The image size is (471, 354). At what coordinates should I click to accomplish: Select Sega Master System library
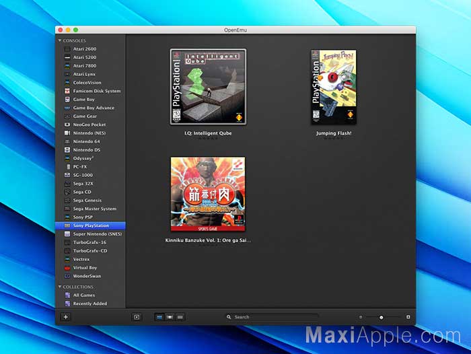coord(90,209)
